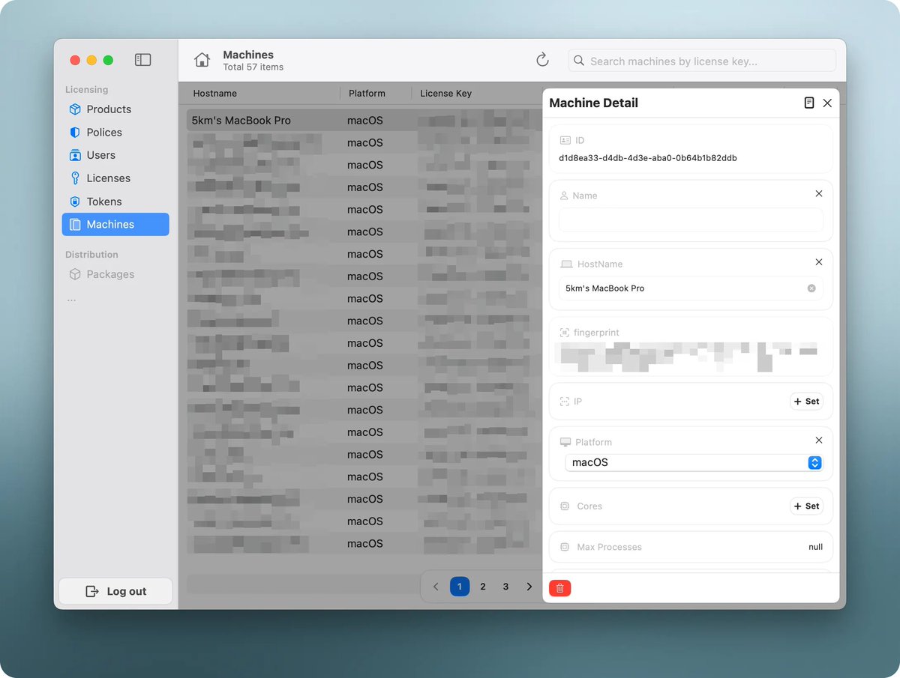Viewport: 900px width, 678px height.
Task: Click the Set button for IP
Action: pos(806,402)
